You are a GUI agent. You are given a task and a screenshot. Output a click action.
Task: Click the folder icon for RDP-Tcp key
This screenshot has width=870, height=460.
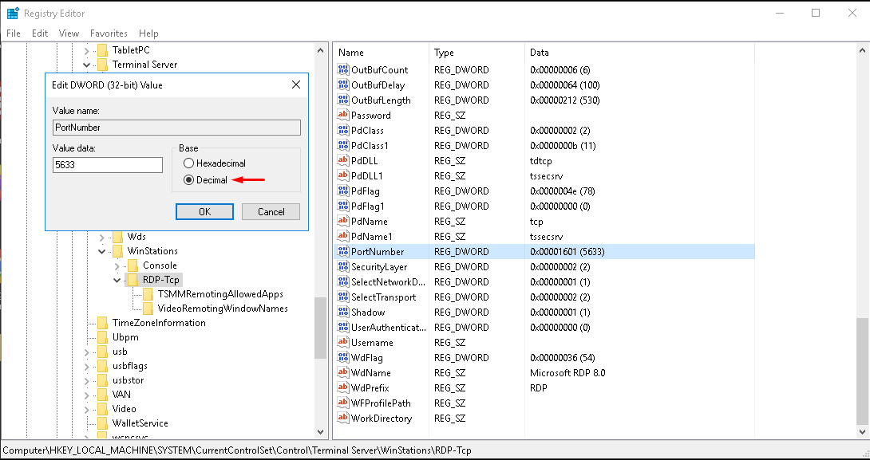click(x=132, y=280)
